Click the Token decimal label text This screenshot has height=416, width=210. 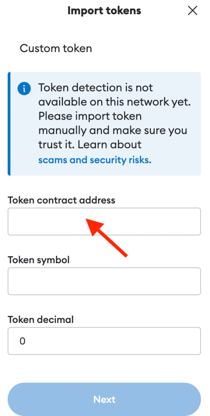click(x=41, y=320)
